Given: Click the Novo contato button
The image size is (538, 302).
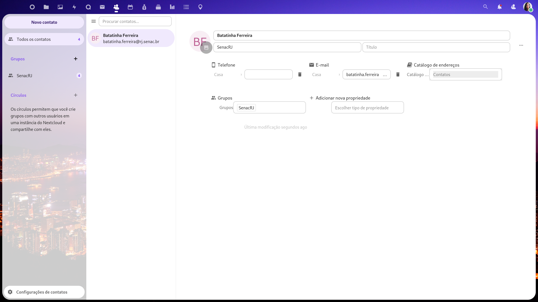Looking at the screenshot, I should pyautogui.click(x=44, y=22).
